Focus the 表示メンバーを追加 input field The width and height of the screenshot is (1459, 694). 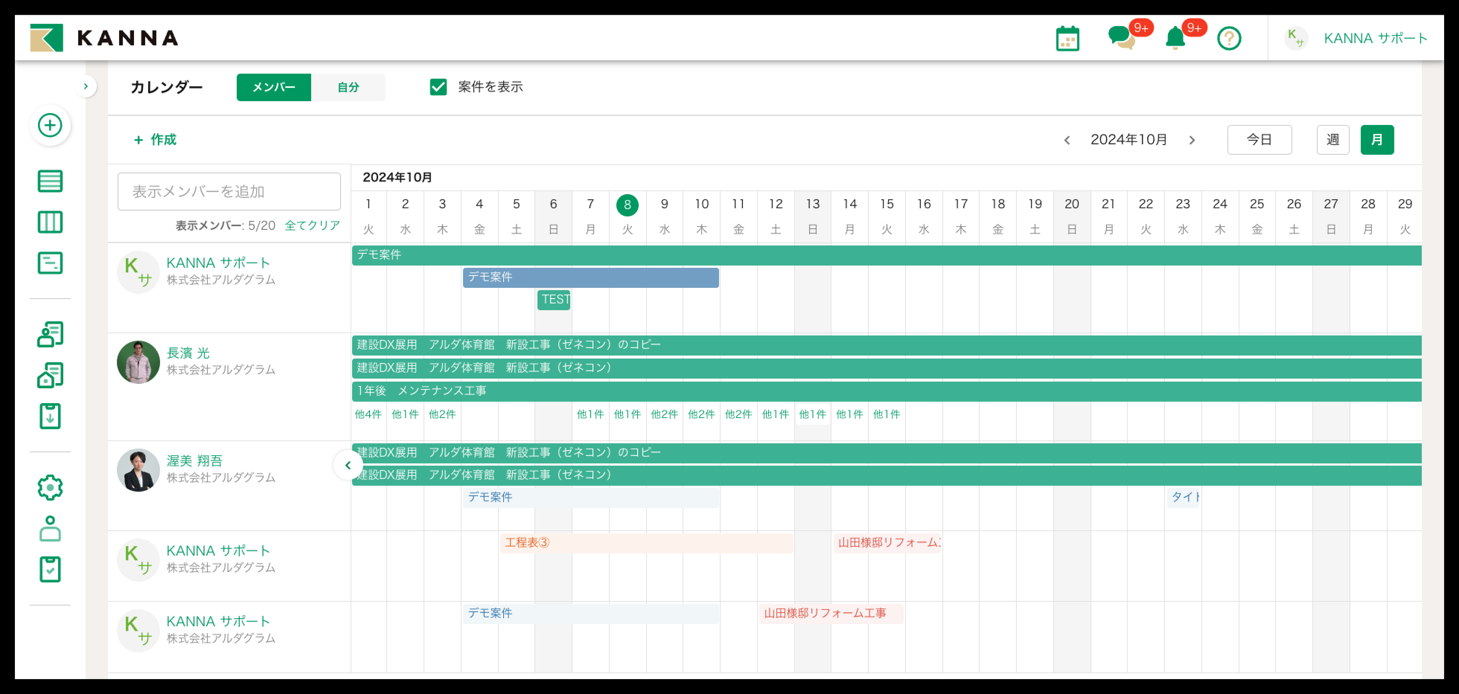pyautogui.click(x=229, y=191)
